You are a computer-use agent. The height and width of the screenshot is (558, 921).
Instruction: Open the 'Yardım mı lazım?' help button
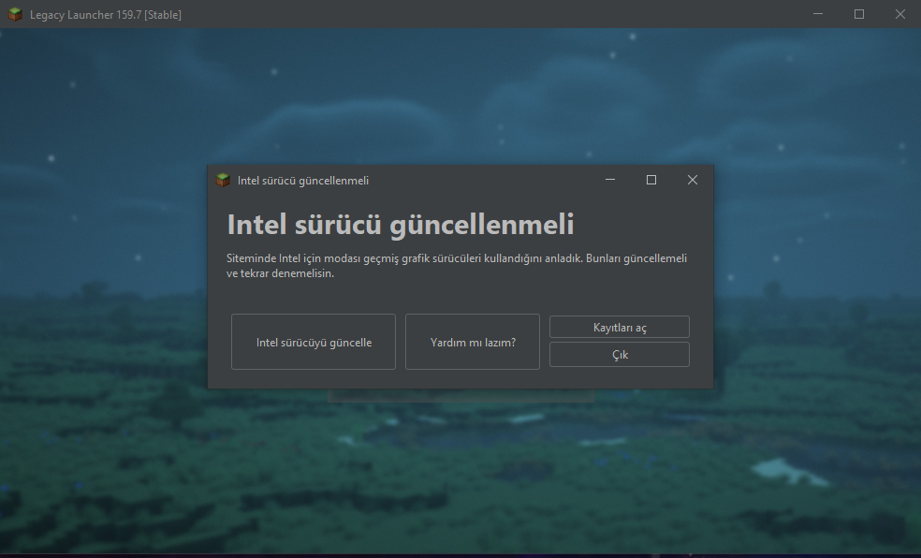point(473,342)
